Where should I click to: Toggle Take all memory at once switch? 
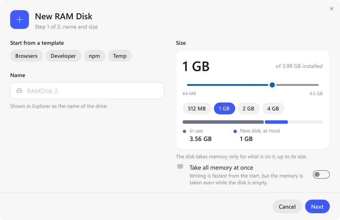(x=321, y=175)
